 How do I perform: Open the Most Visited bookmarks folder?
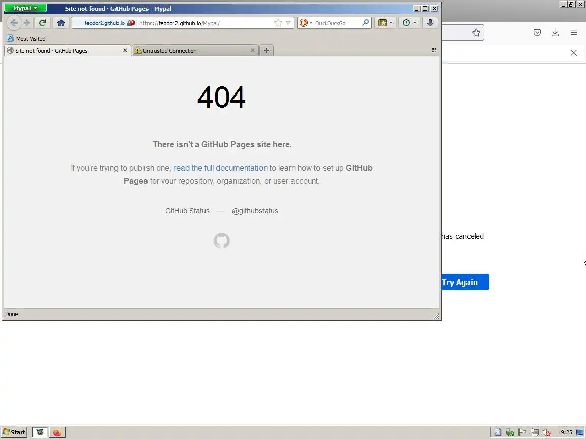tap(26, 39)
